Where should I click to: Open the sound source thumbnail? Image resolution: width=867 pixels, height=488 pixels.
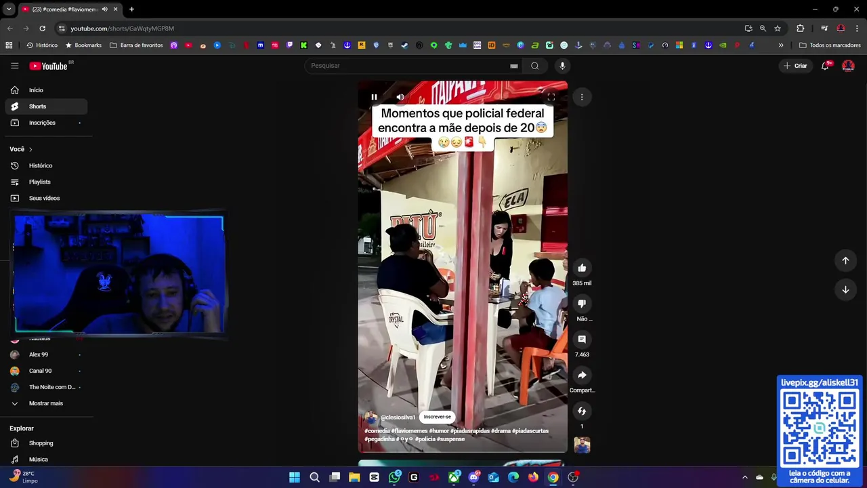(582, 445)
